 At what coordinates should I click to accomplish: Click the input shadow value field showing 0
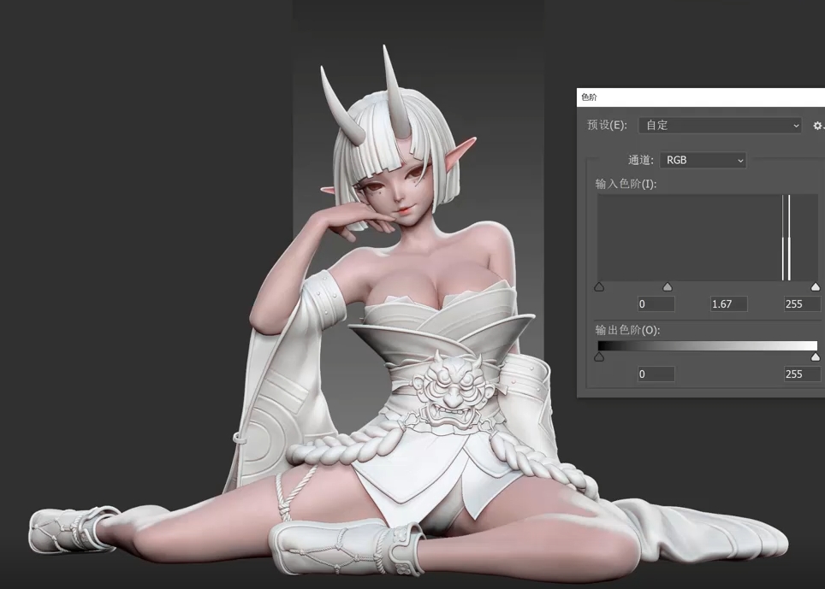[656, 303]
